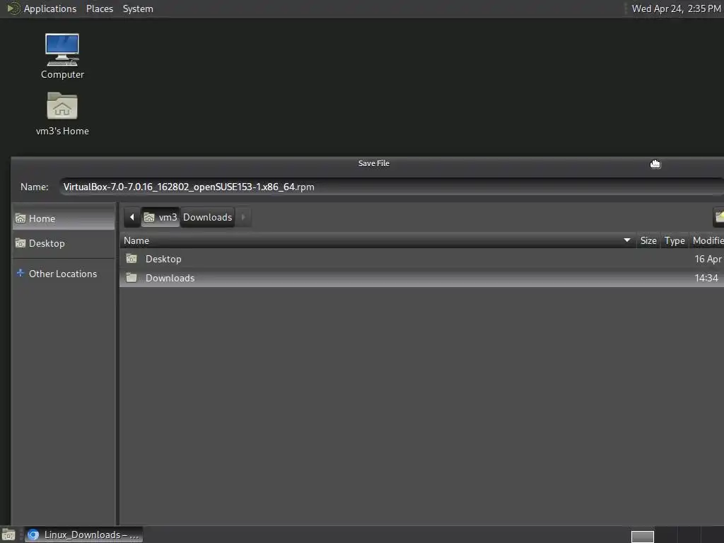
Task: Sort by the Name column header
Action: click(378, 240)
